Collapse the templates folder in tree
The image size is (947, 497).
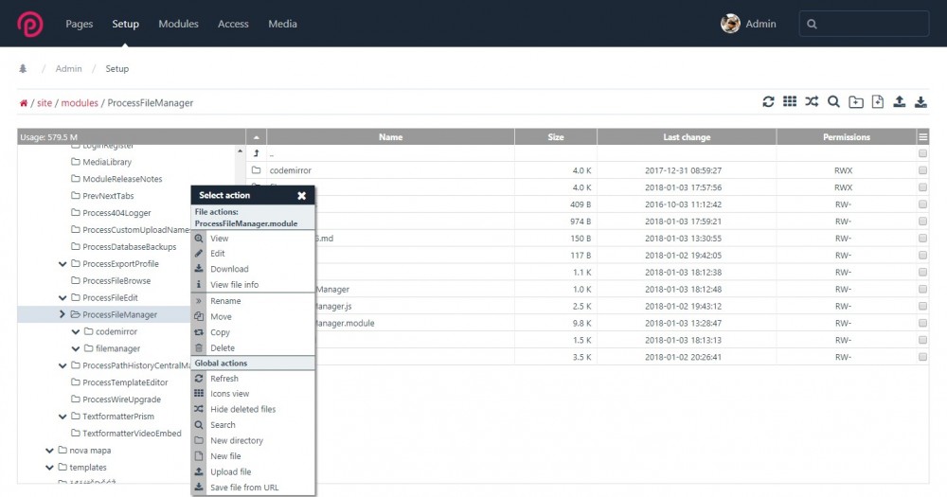pyautogui.click(x=49, y=468)
